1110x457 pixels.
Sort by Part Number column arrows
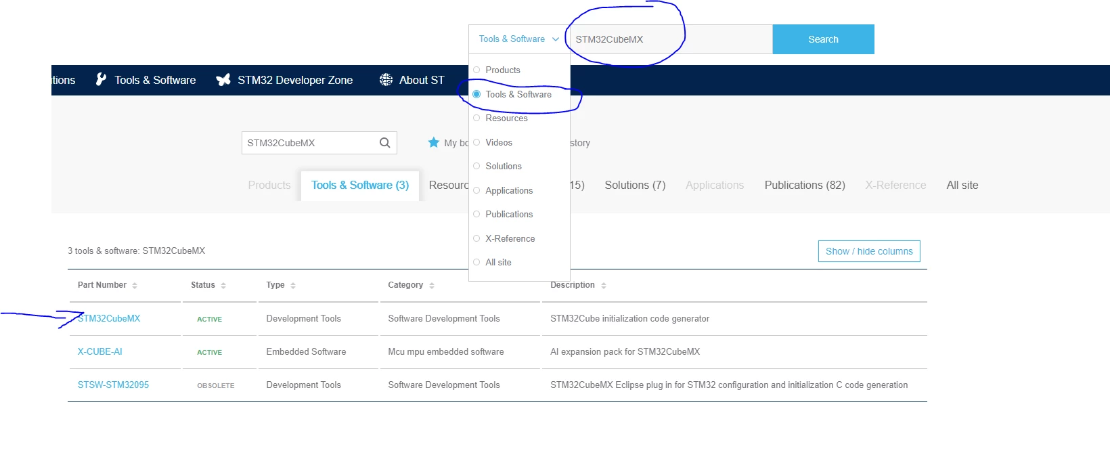135,286
